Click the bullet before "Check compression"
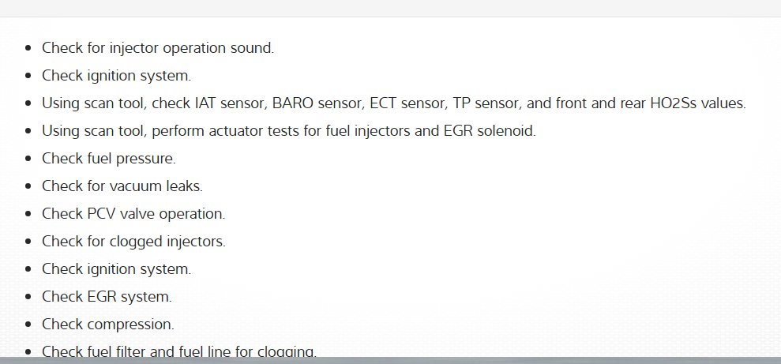 click(x=28, y=325)
